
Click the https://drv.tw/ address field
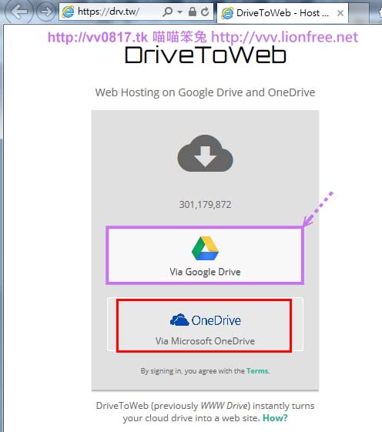click(136, 12)
